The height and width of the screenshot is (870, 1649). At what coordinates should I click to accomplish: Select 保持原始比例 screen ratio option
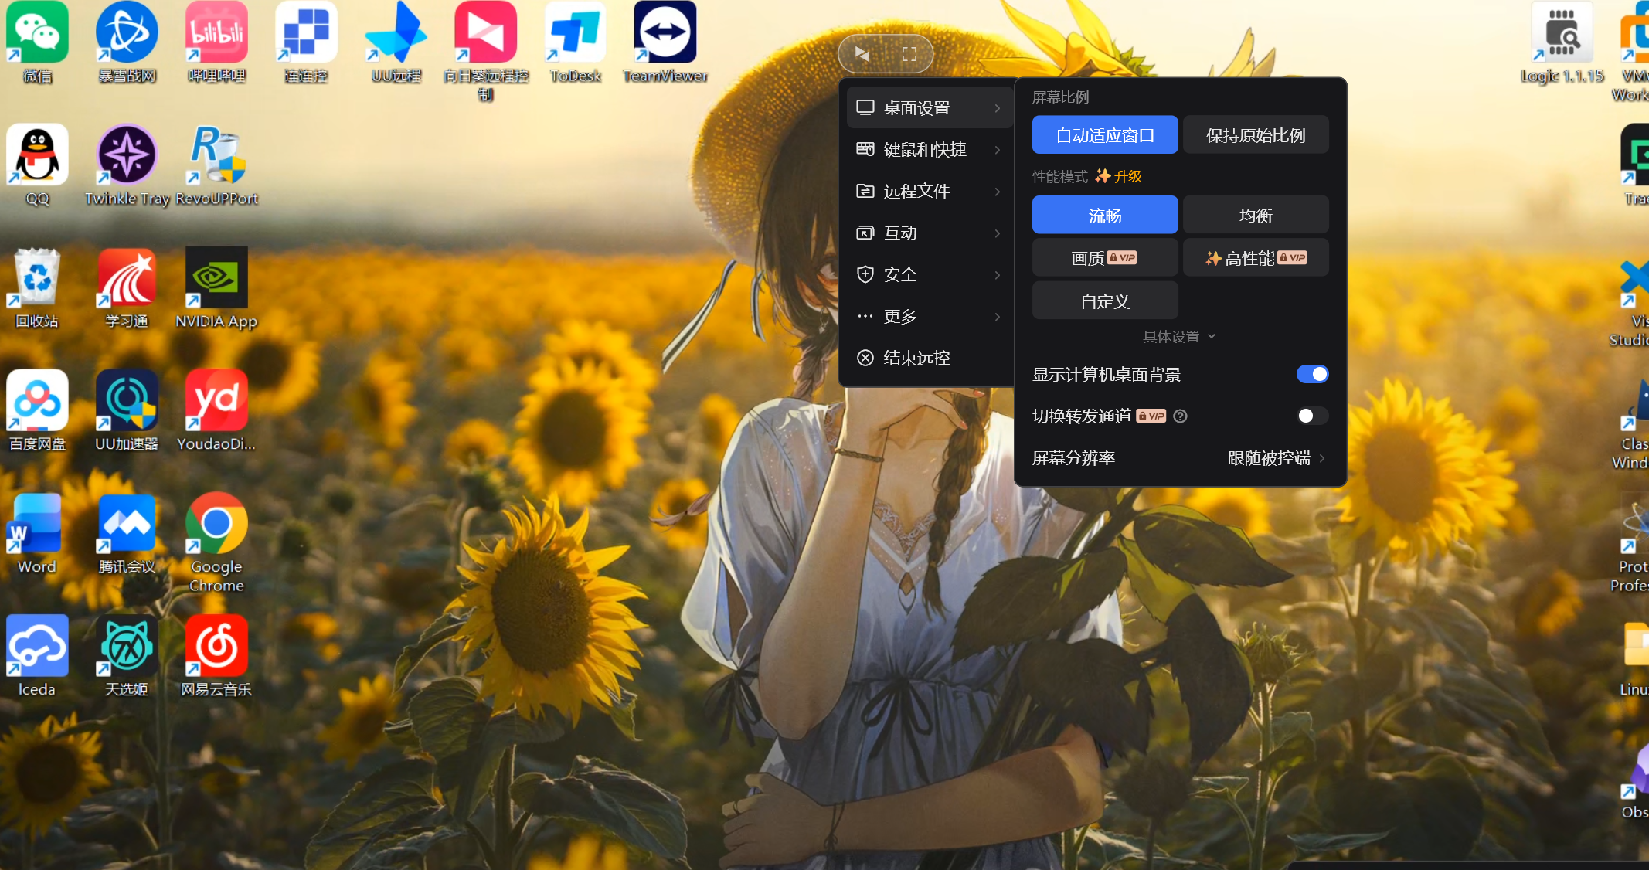tap(1256, 135)
